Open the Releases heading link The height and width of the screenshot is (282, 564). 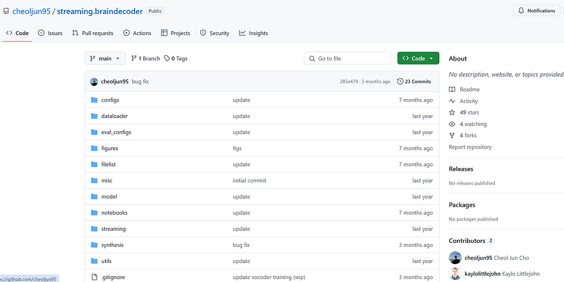pos(461,169)
